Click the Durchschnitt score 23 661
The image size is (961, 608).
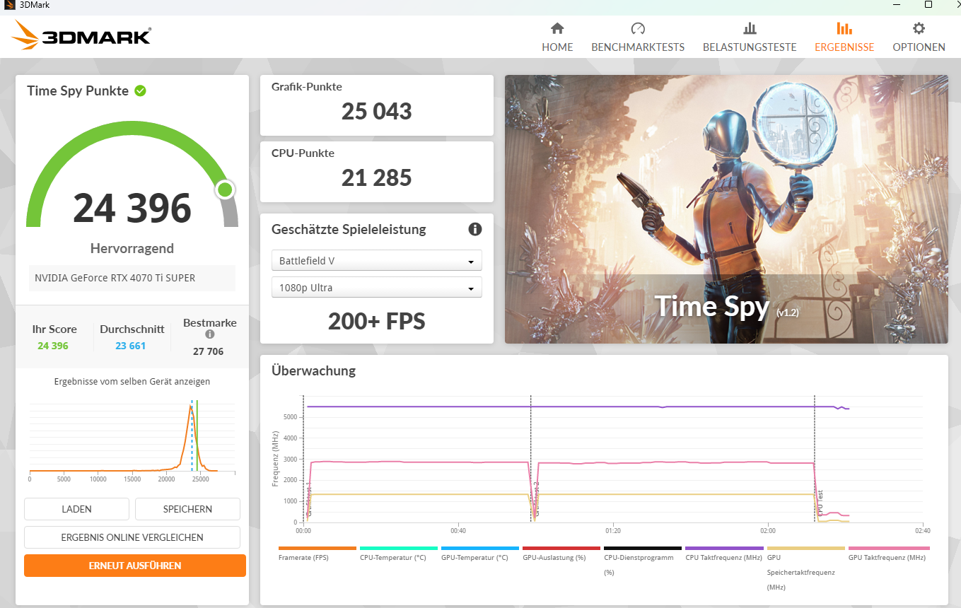click(x=131, y=346)
